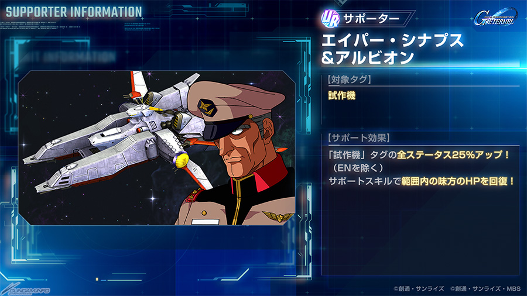Click the 範囲内の味方のHPを回復 highlighted text
This screenshot has height=296, width=527.
pos(458,181)
